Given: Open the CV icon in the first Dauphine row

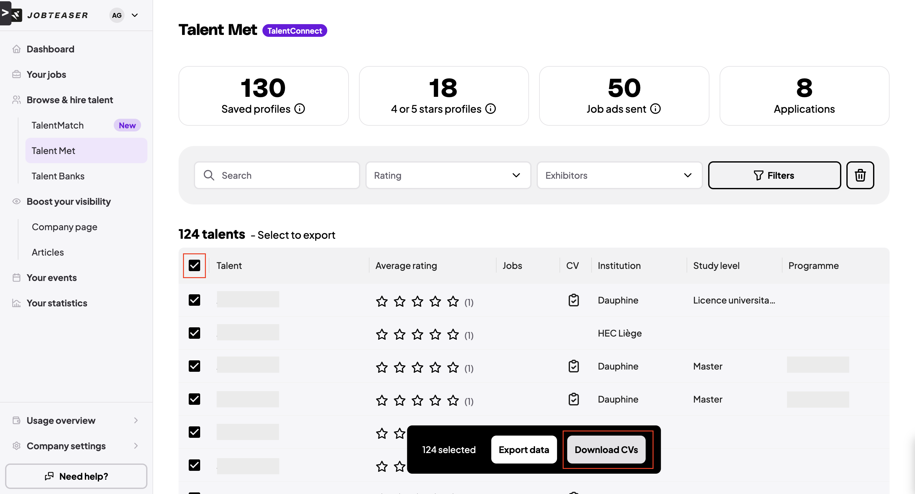Looking at the screenshot, I should [x=573, y=300].
